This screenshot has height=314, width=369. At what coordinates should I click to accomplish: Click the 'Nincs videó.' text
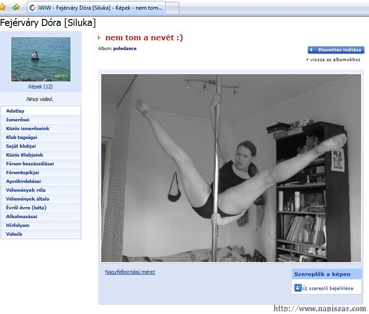(x=40, y=99)
